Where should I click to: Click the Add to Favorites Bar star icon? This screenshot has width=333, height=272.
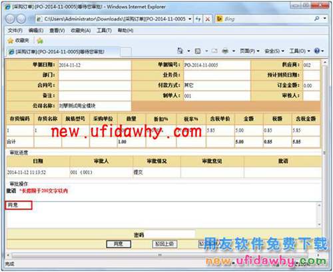[x=40, y=41]
